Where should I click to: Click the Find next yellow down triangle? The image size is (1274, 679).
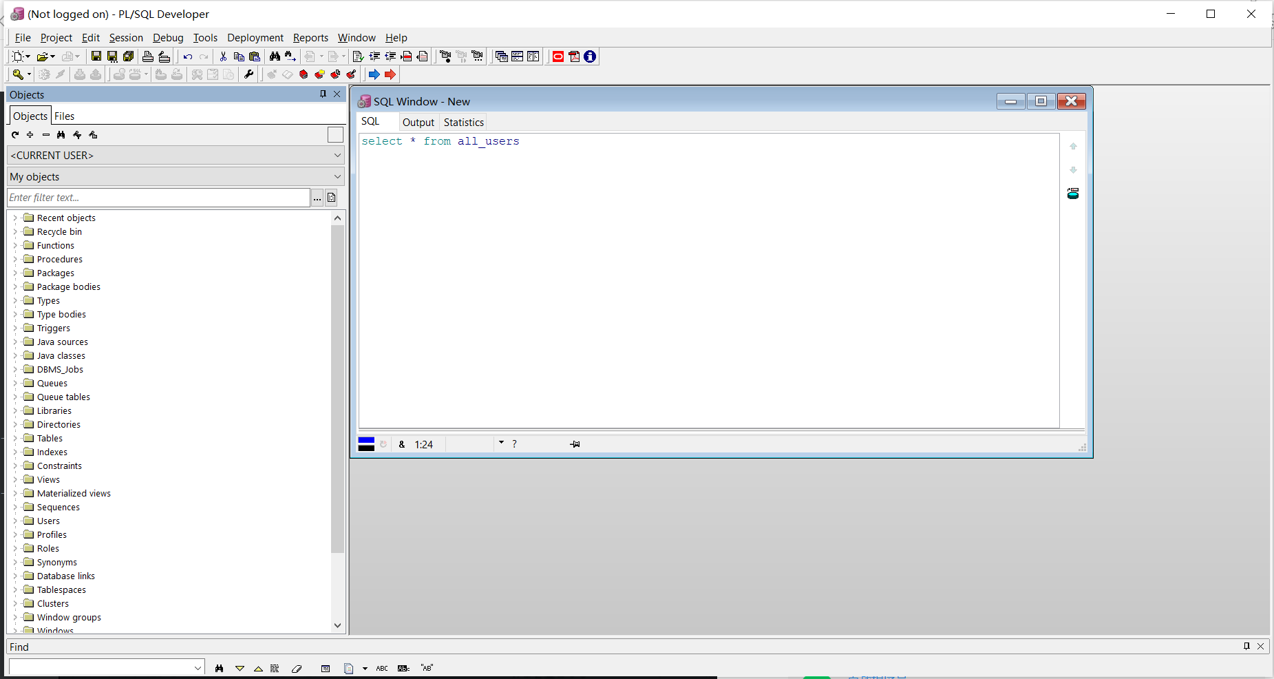[x=240, y=668]
